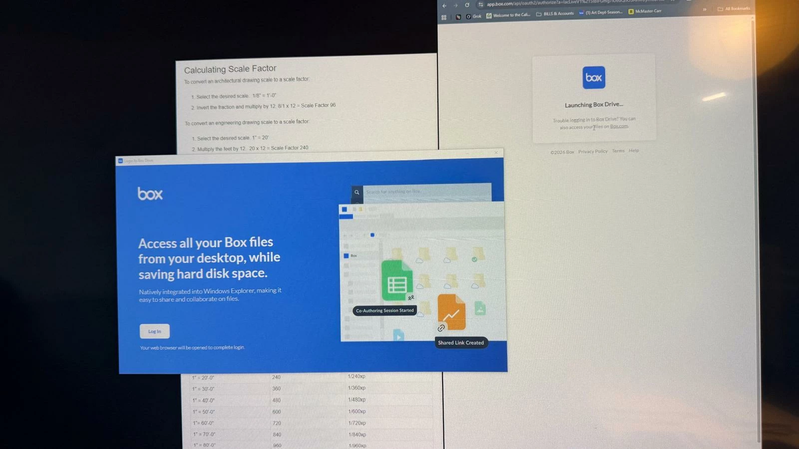Click the '240' scale factor cell

(x=276, y=377)
